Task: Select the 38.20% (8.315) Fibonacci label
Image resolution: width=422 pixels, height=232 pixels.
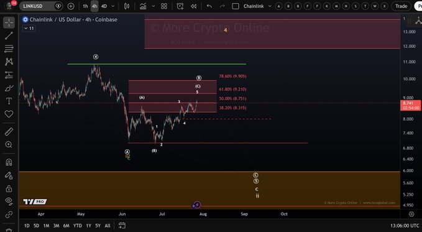Action: (x=232, y=108)
